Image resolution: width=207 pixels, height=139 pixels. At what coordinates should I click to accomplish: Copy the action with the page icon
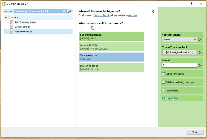(x=93, y=28)
